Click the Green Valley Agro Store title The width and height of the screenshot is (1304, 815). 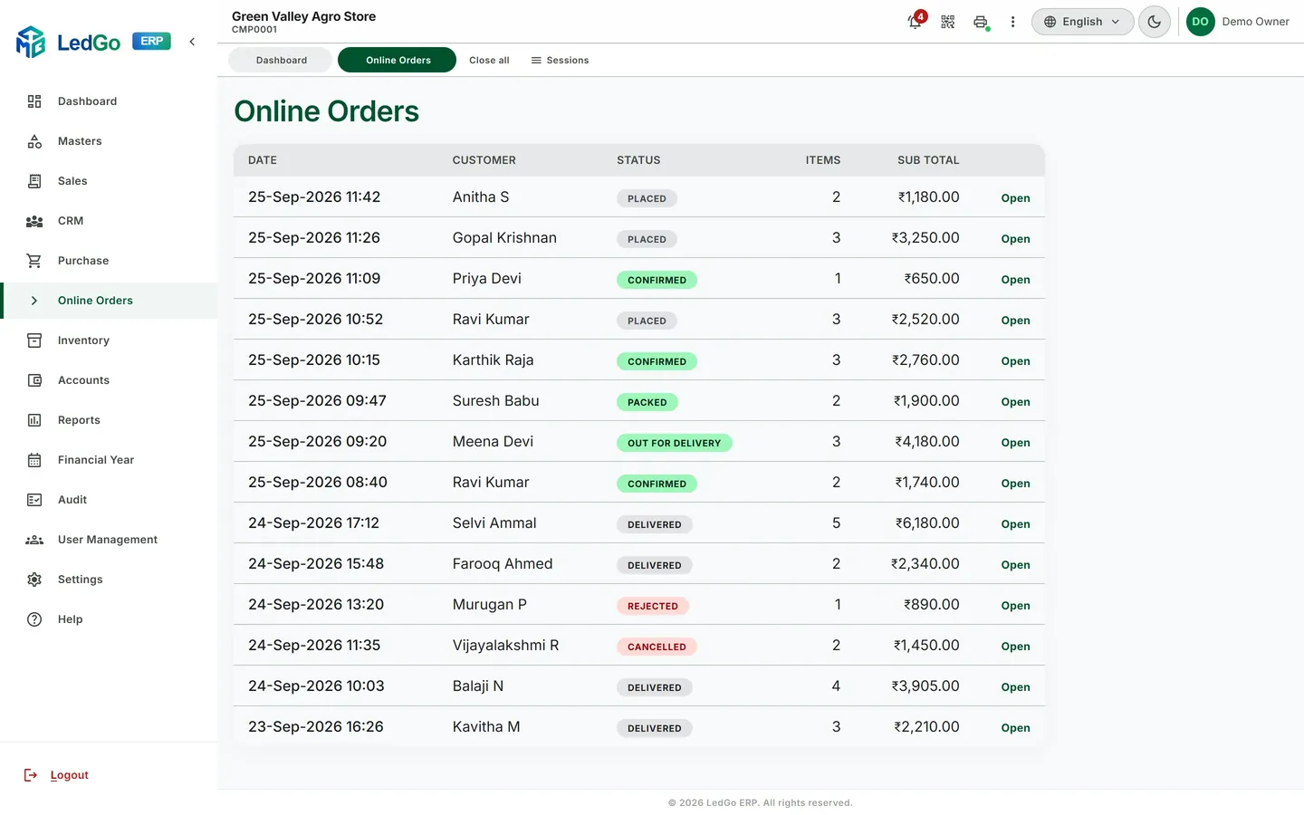pos(303,16)
